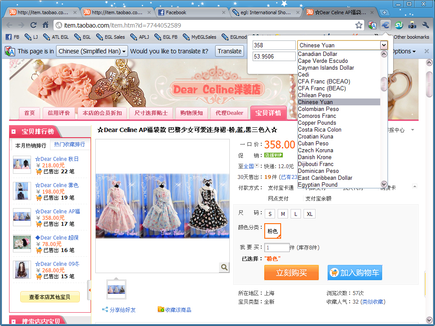This screenshot has height=326, width=435.
Task: Click the browser forward arrow
Action: click(x=21, y=25)
